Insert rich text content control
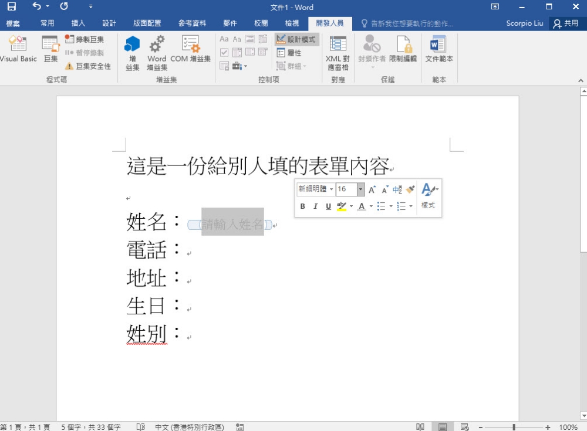Image resolution: width=587 pixels, height=431 pixels. pyautogui.click(x=224, y=39)
